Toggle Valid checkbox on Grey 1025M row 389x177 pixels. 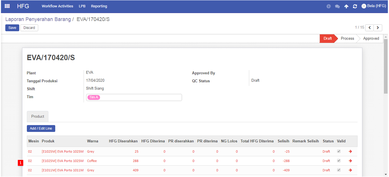click(339, 151)
